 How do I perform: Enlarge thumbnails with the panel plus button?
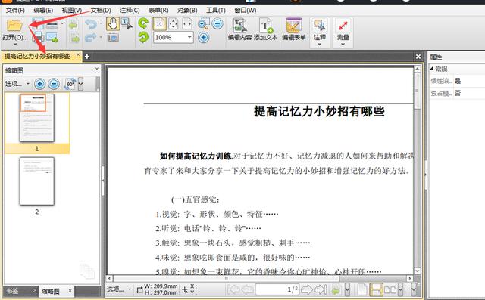tap(40, 84)
